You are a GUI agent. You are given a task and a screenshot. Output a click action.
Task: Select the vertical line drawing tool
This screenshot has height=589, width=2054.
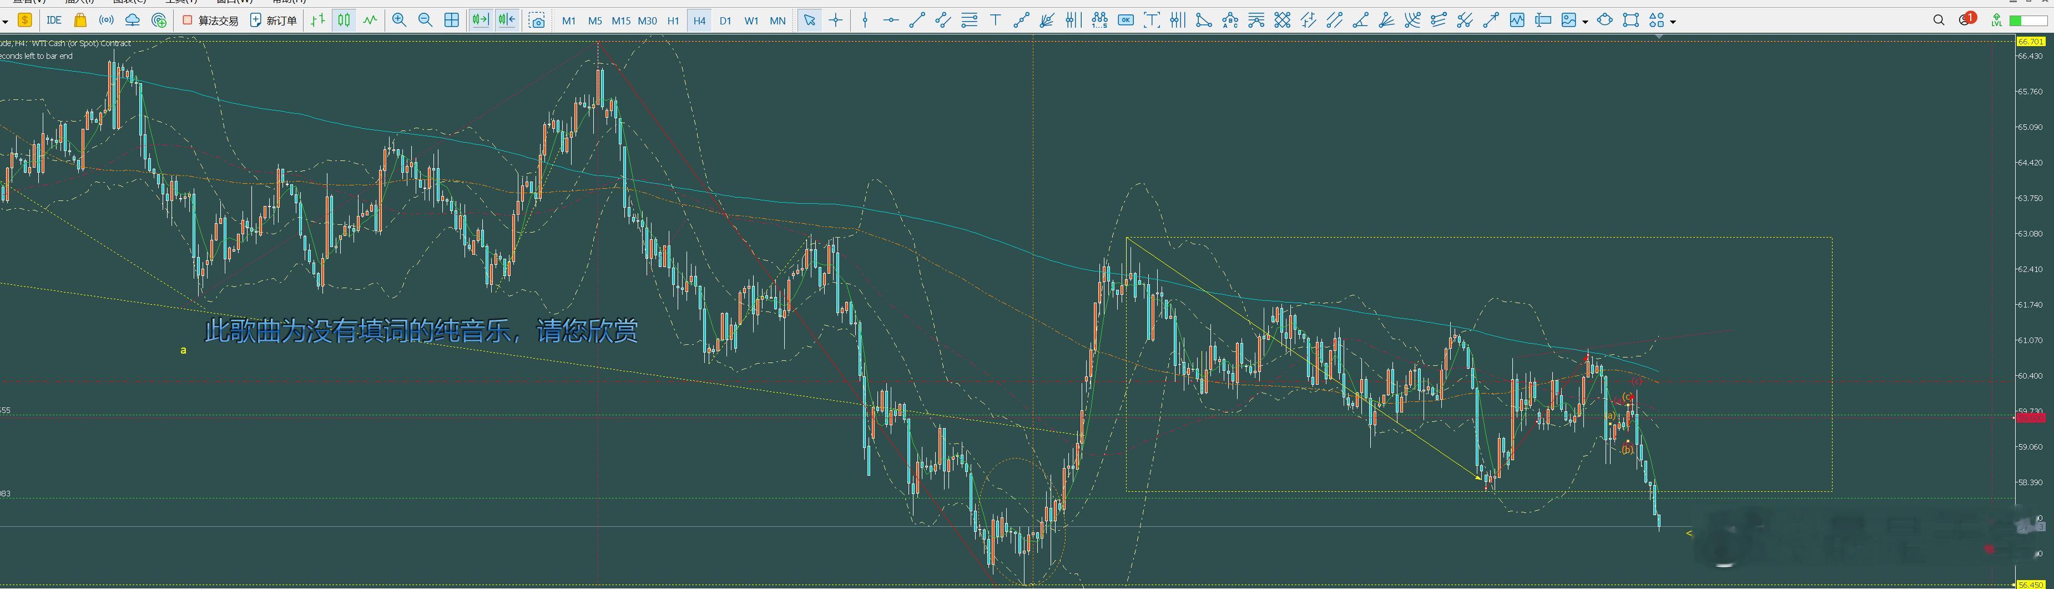click(865, 20)
